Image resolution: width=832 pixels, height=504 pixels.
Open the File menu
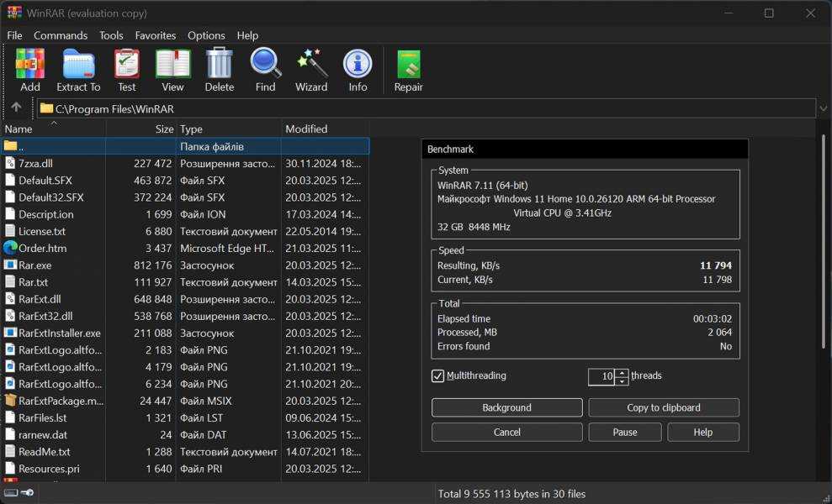[14, 35]
